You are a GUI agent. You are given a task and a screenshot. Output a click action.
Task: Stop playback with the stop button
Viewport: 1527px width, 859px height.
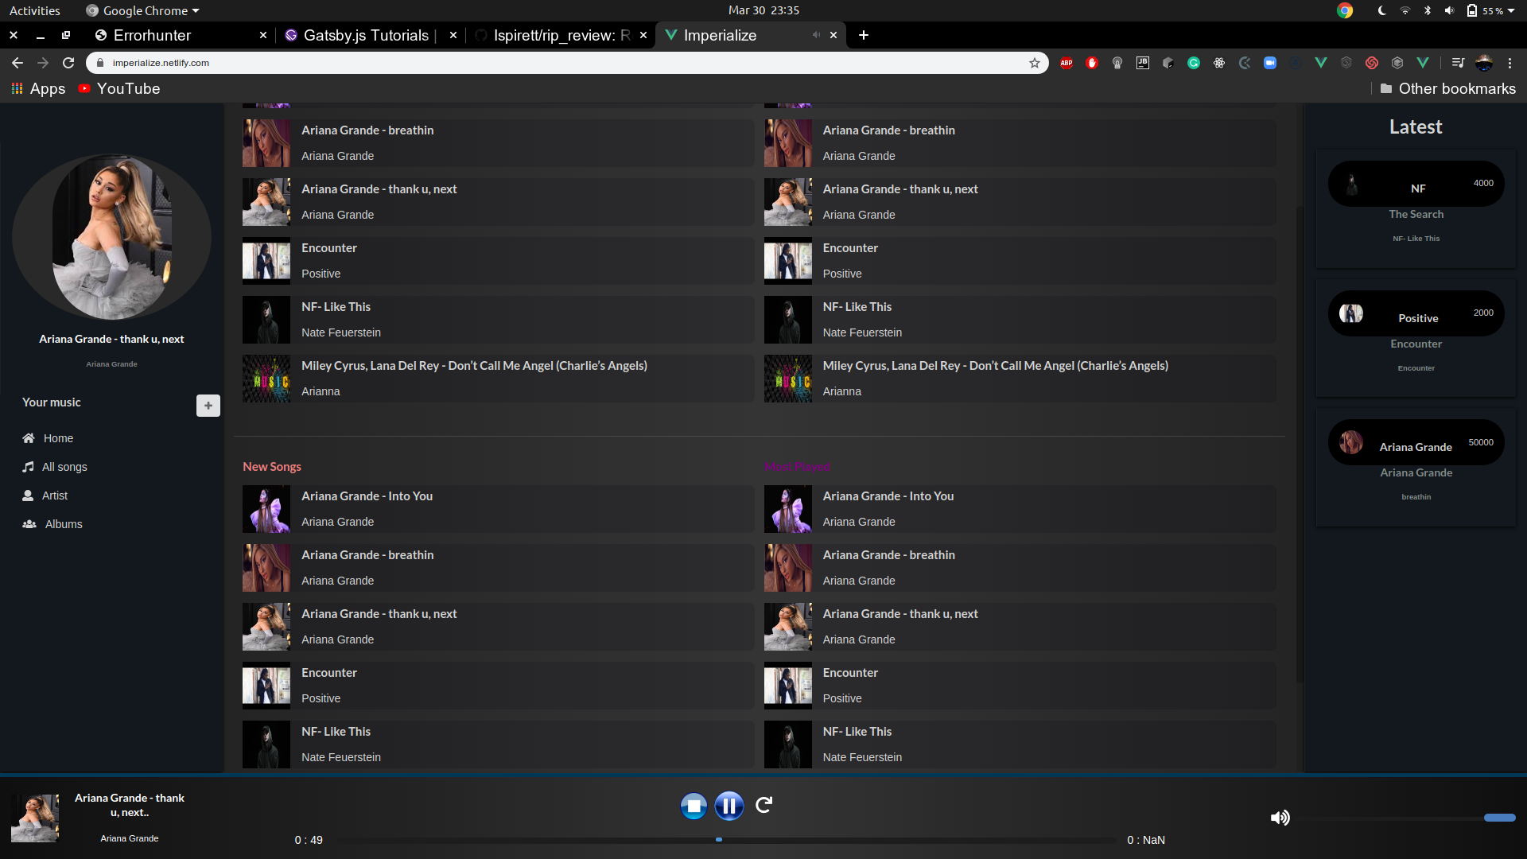point(694,806)
